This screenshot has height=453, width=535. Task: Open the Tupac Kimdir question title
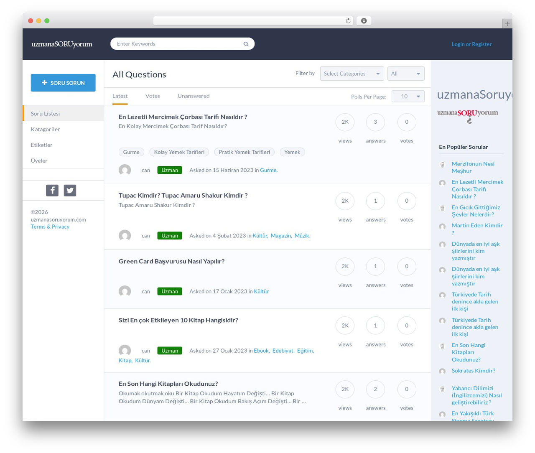(183, 196)
